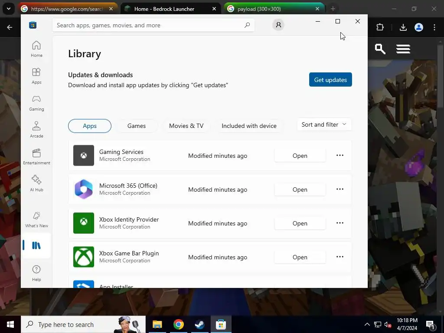Open Help in the Store sidebar
This screenshot has width=444, height=333.
click(36, 273)
